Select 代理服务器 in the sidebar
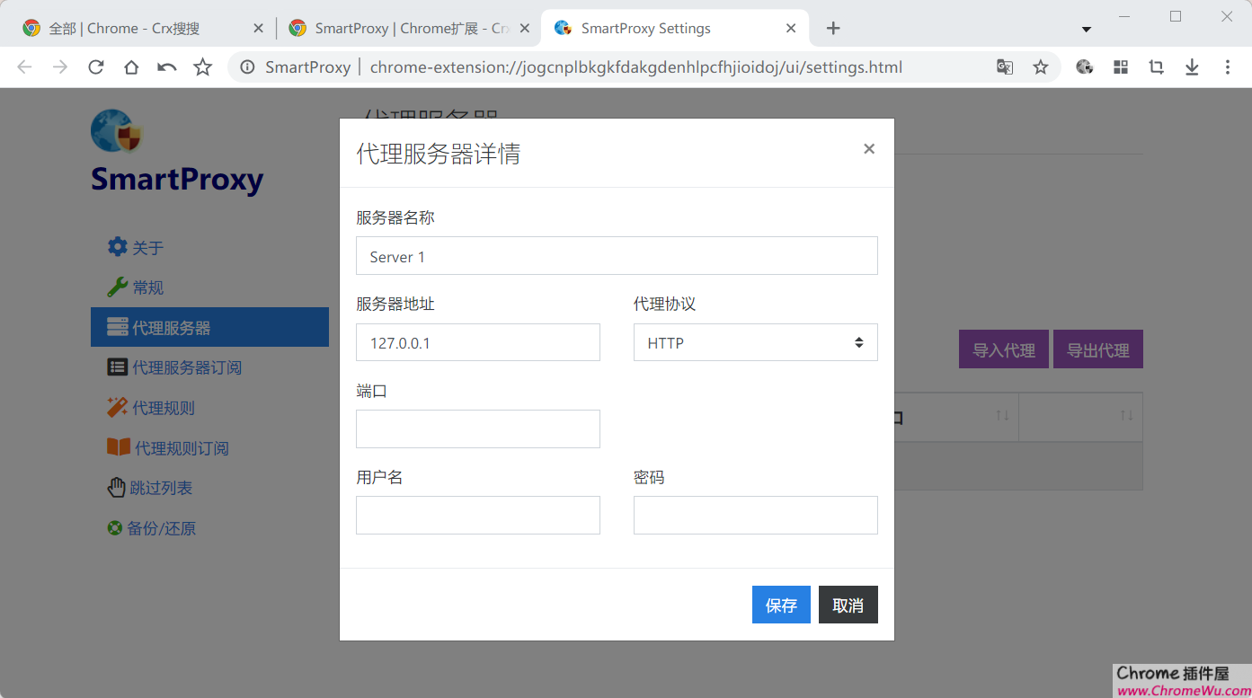Image resolution: width=1252 pixels, height=698 pixels. pyautogui.click(x=209, y=327)
